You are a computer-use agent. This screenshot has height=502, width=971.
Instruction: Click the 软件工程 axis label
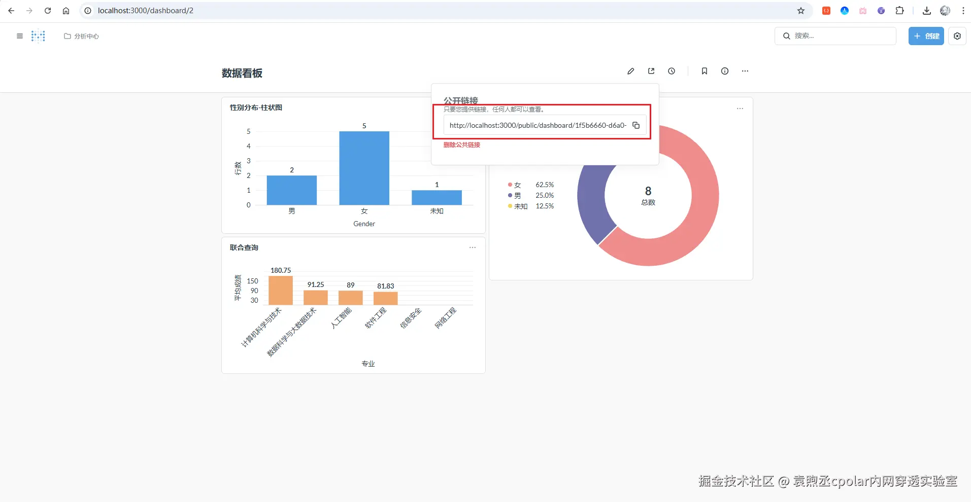[x=376, y=318]
